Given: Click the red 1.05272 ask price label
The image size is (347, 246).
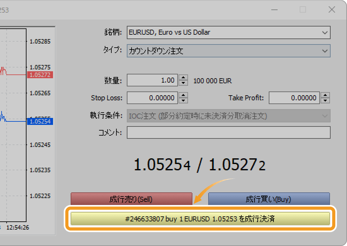Looking at the screenshot, I should click(40, 75).
